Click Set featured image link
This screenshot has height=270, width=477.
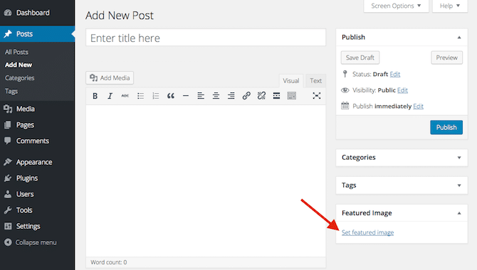[x=367, y=232]
